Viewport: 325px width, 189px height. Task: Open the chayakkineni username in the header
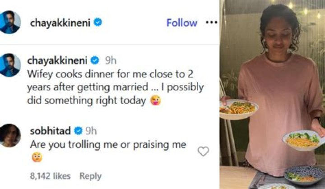(60, 23)
